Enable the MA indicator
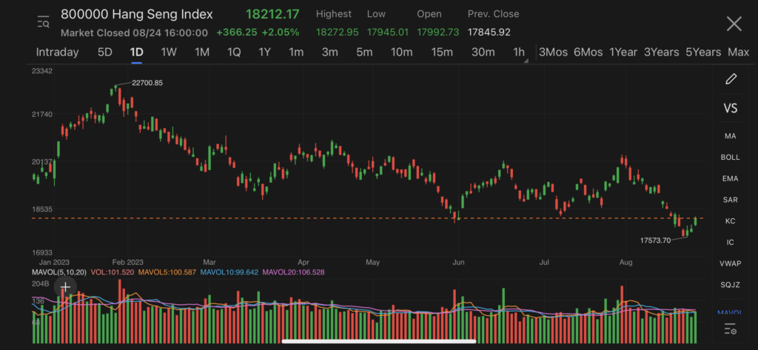 pos(731,136)
